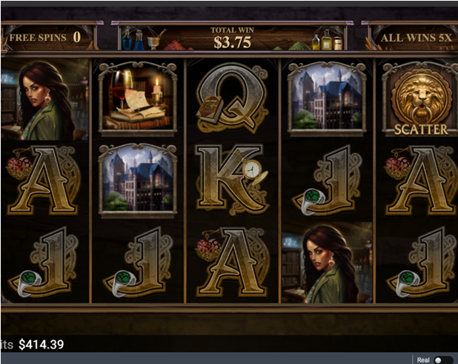Click the All Wins 5X banner
Image resolution: width=458 pixels, height=364 pixels.
click(416, 38)
